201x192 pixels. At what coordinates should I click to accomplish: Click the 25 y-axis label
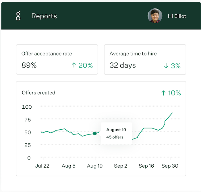coord(28,145)
